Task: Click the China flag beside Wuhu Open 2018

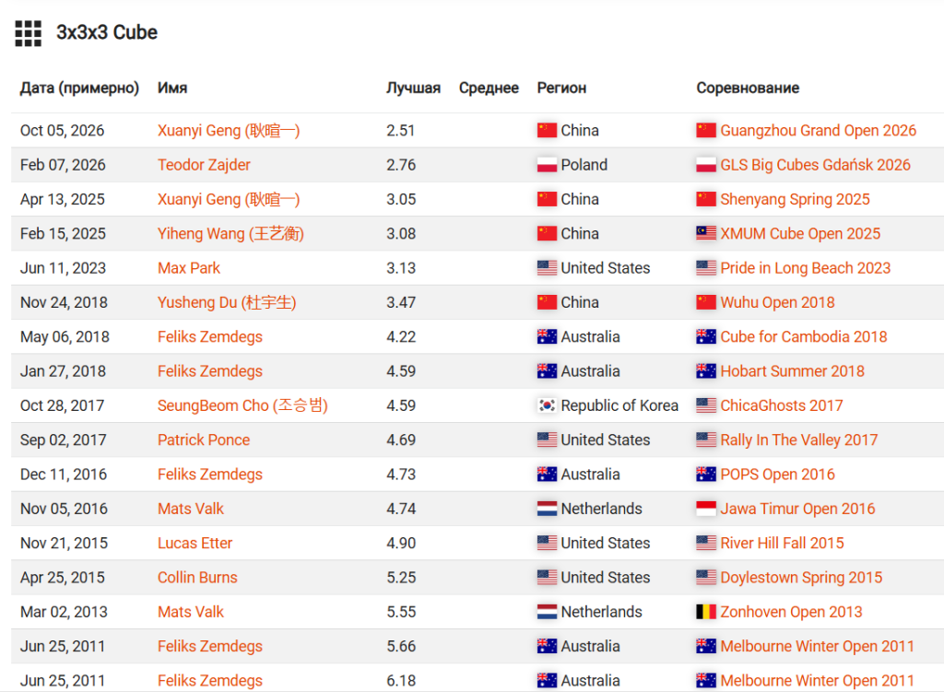Action: point(706,302)
